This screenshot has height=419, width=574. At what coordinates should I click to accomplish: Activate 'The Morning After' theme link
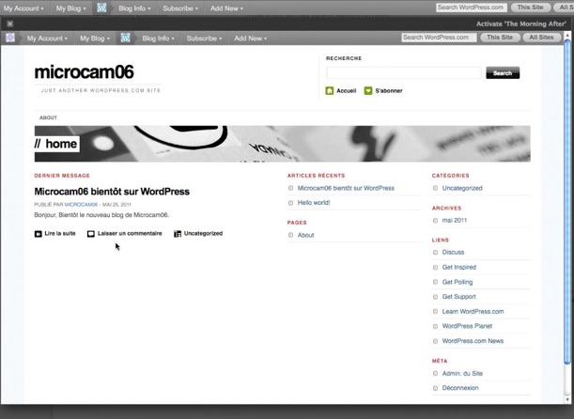click(520, 23)
